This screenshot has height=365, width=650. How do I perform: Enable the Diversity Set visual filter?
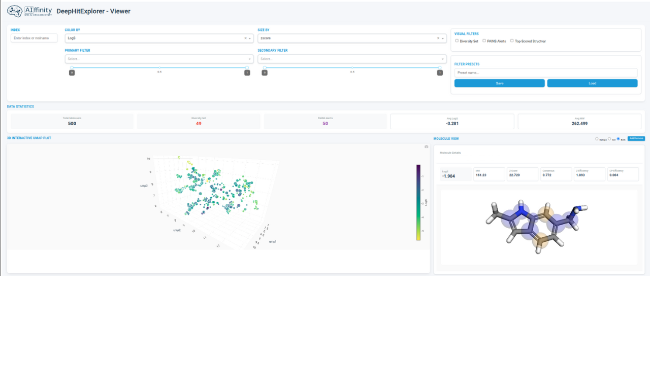pyautogui.click(x=457, y=41)
